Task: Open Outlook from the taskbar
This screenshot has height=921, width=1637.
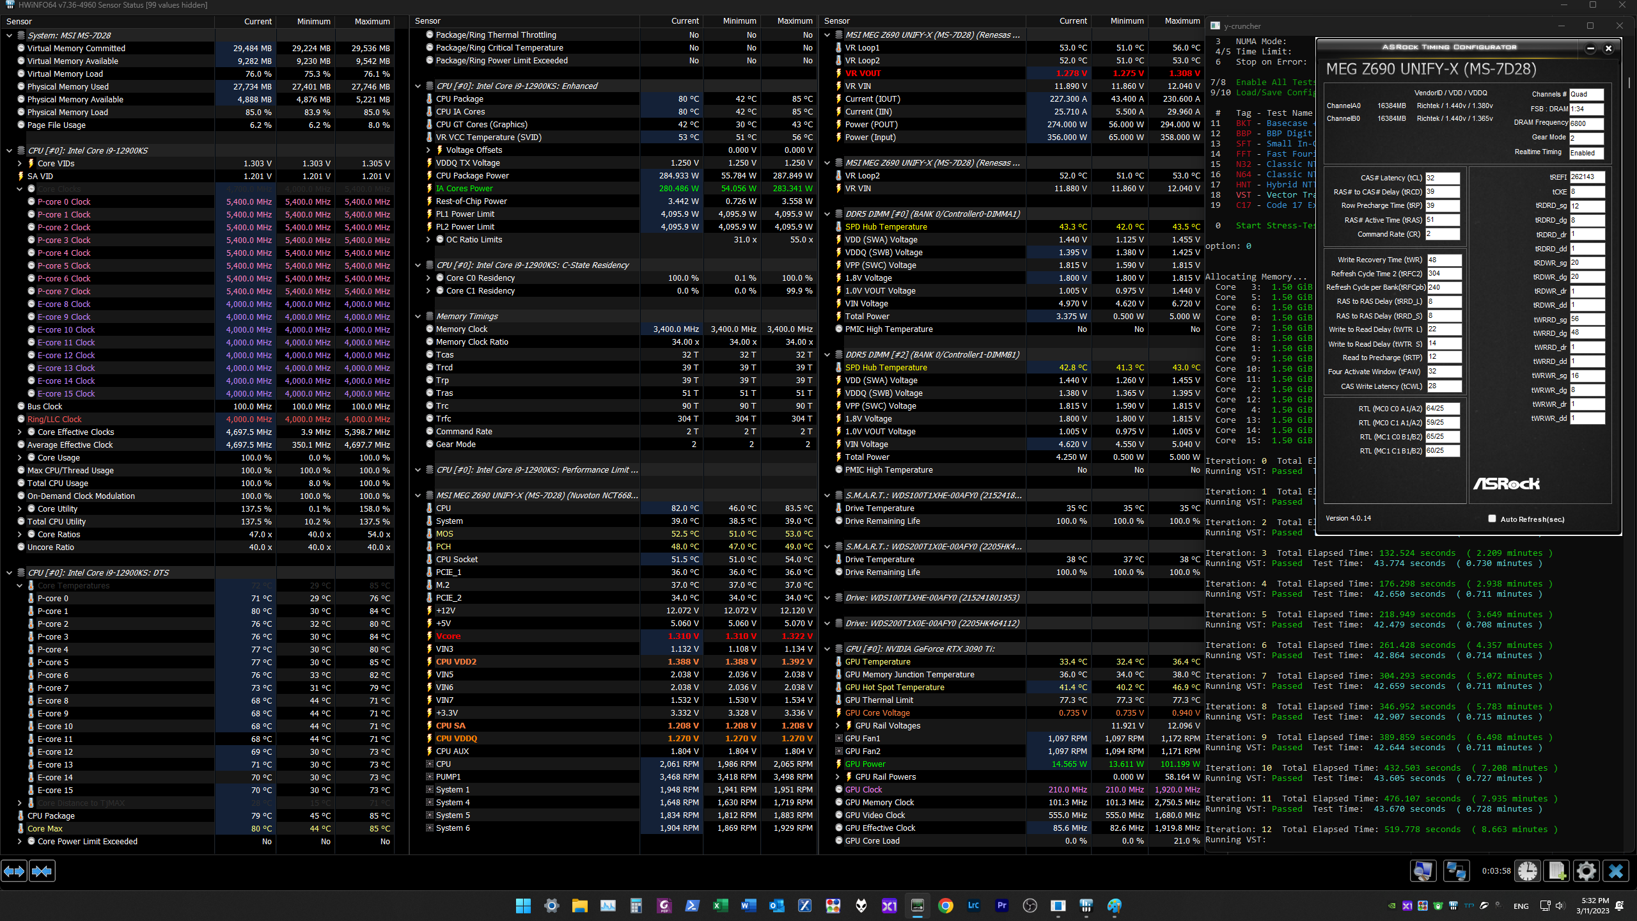Action: click(776, 906)
